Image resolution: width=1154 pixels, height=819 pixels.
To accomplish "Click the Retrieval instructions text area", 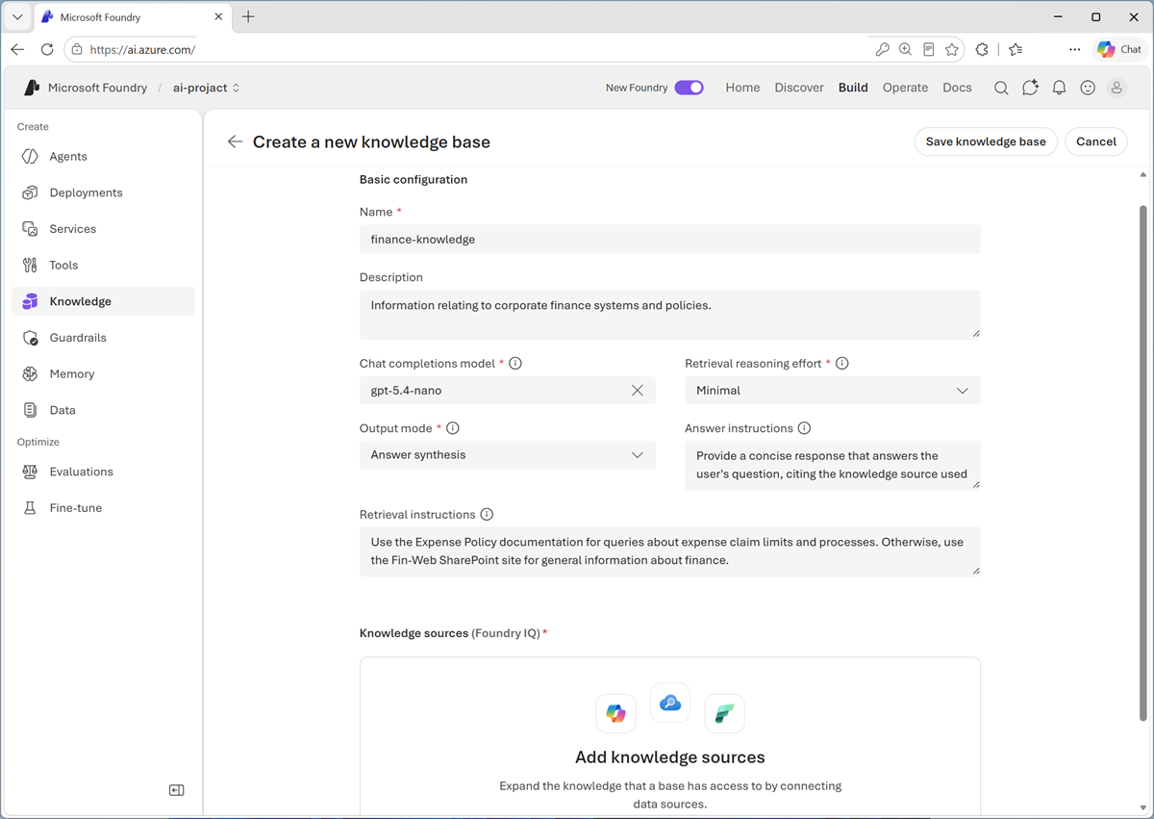I will tap(670, 551).
